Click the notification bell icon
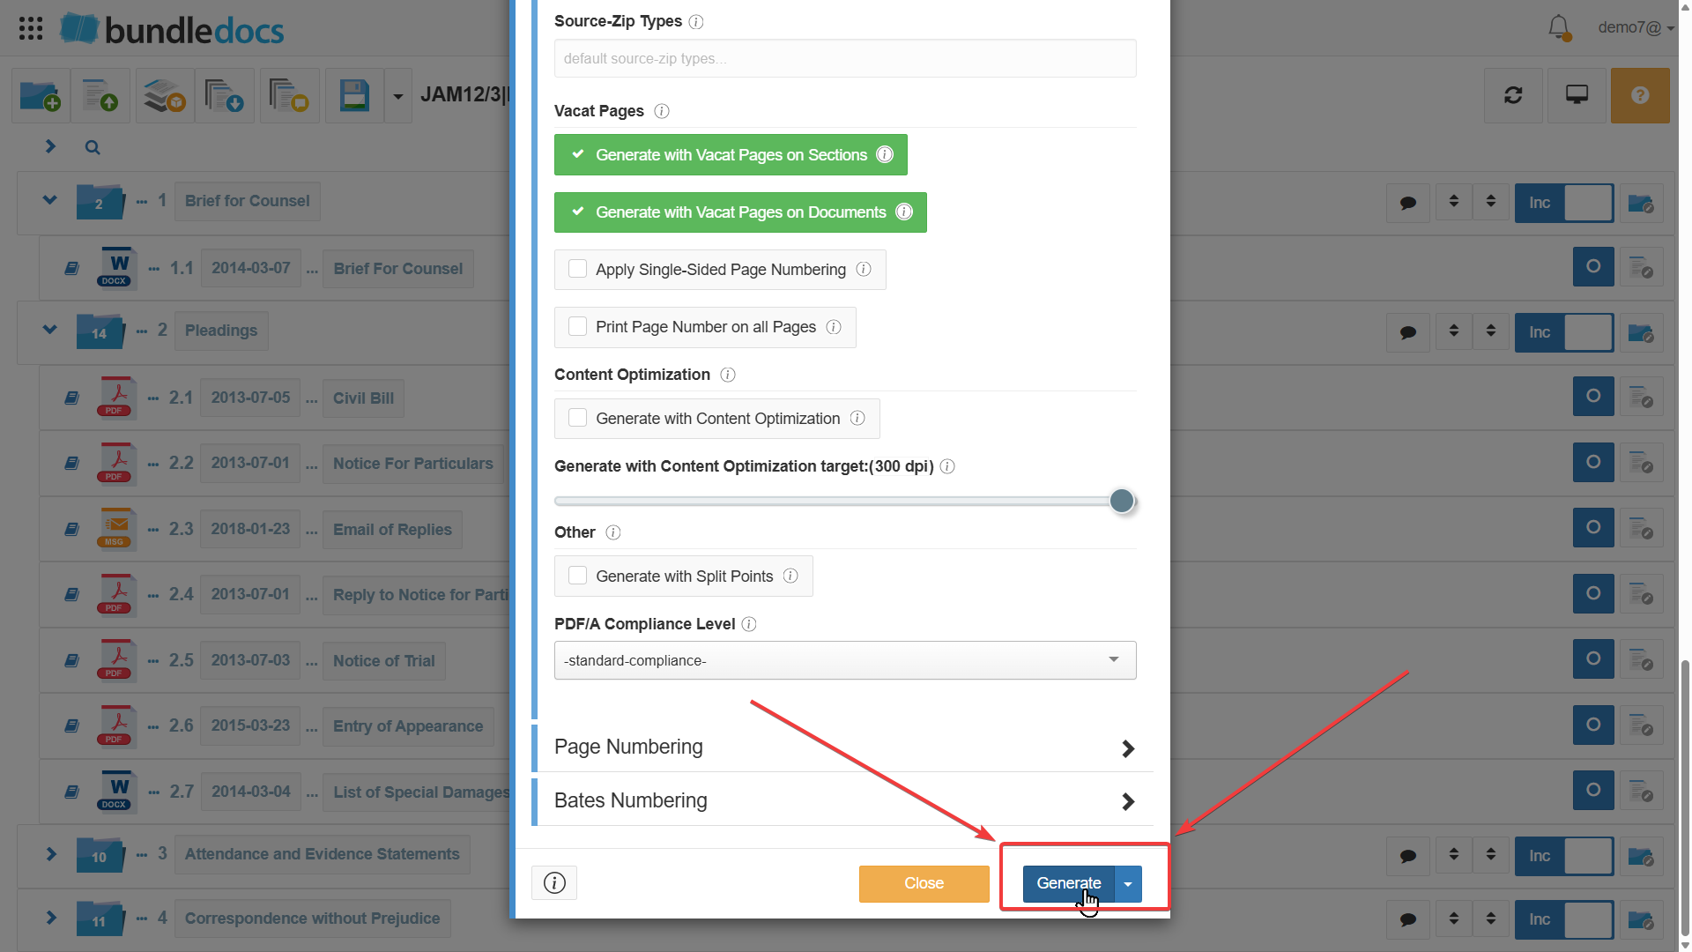The image size is (1692, 952). 1558,27
